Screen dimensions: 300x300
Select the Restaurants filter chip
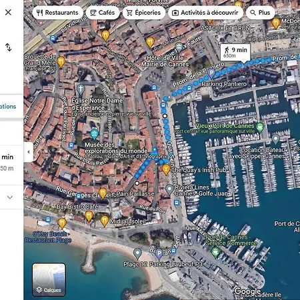[x=58, y=13]
